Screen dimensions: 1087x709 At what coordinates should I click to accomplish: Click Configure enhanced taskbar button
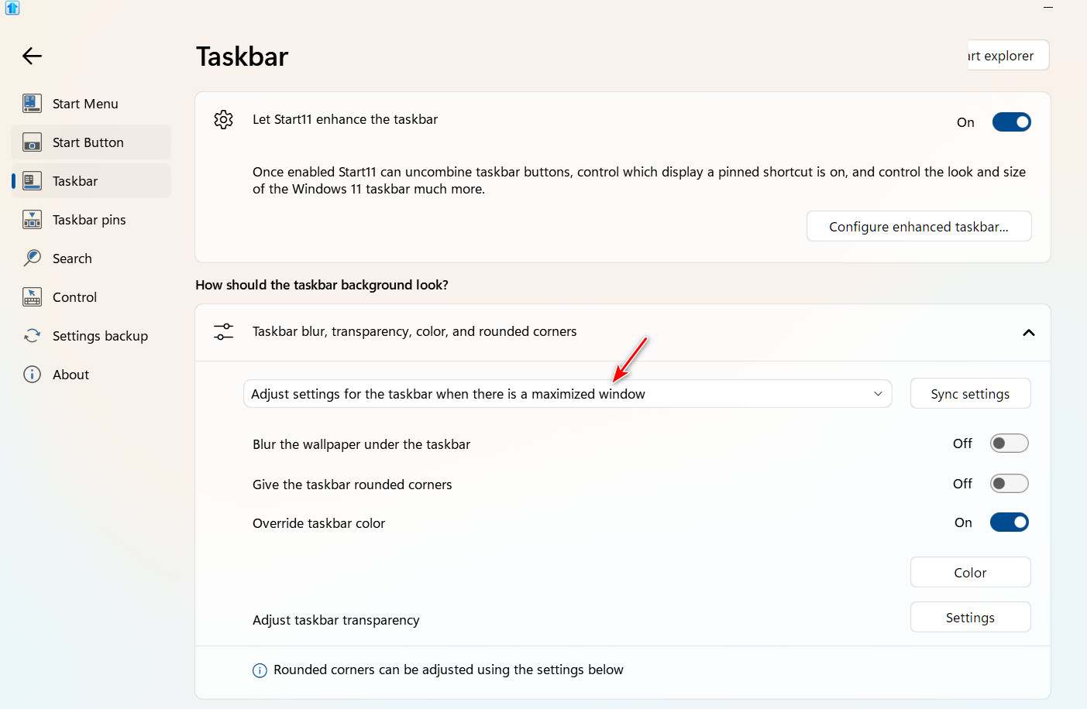(x=918, y=227)
